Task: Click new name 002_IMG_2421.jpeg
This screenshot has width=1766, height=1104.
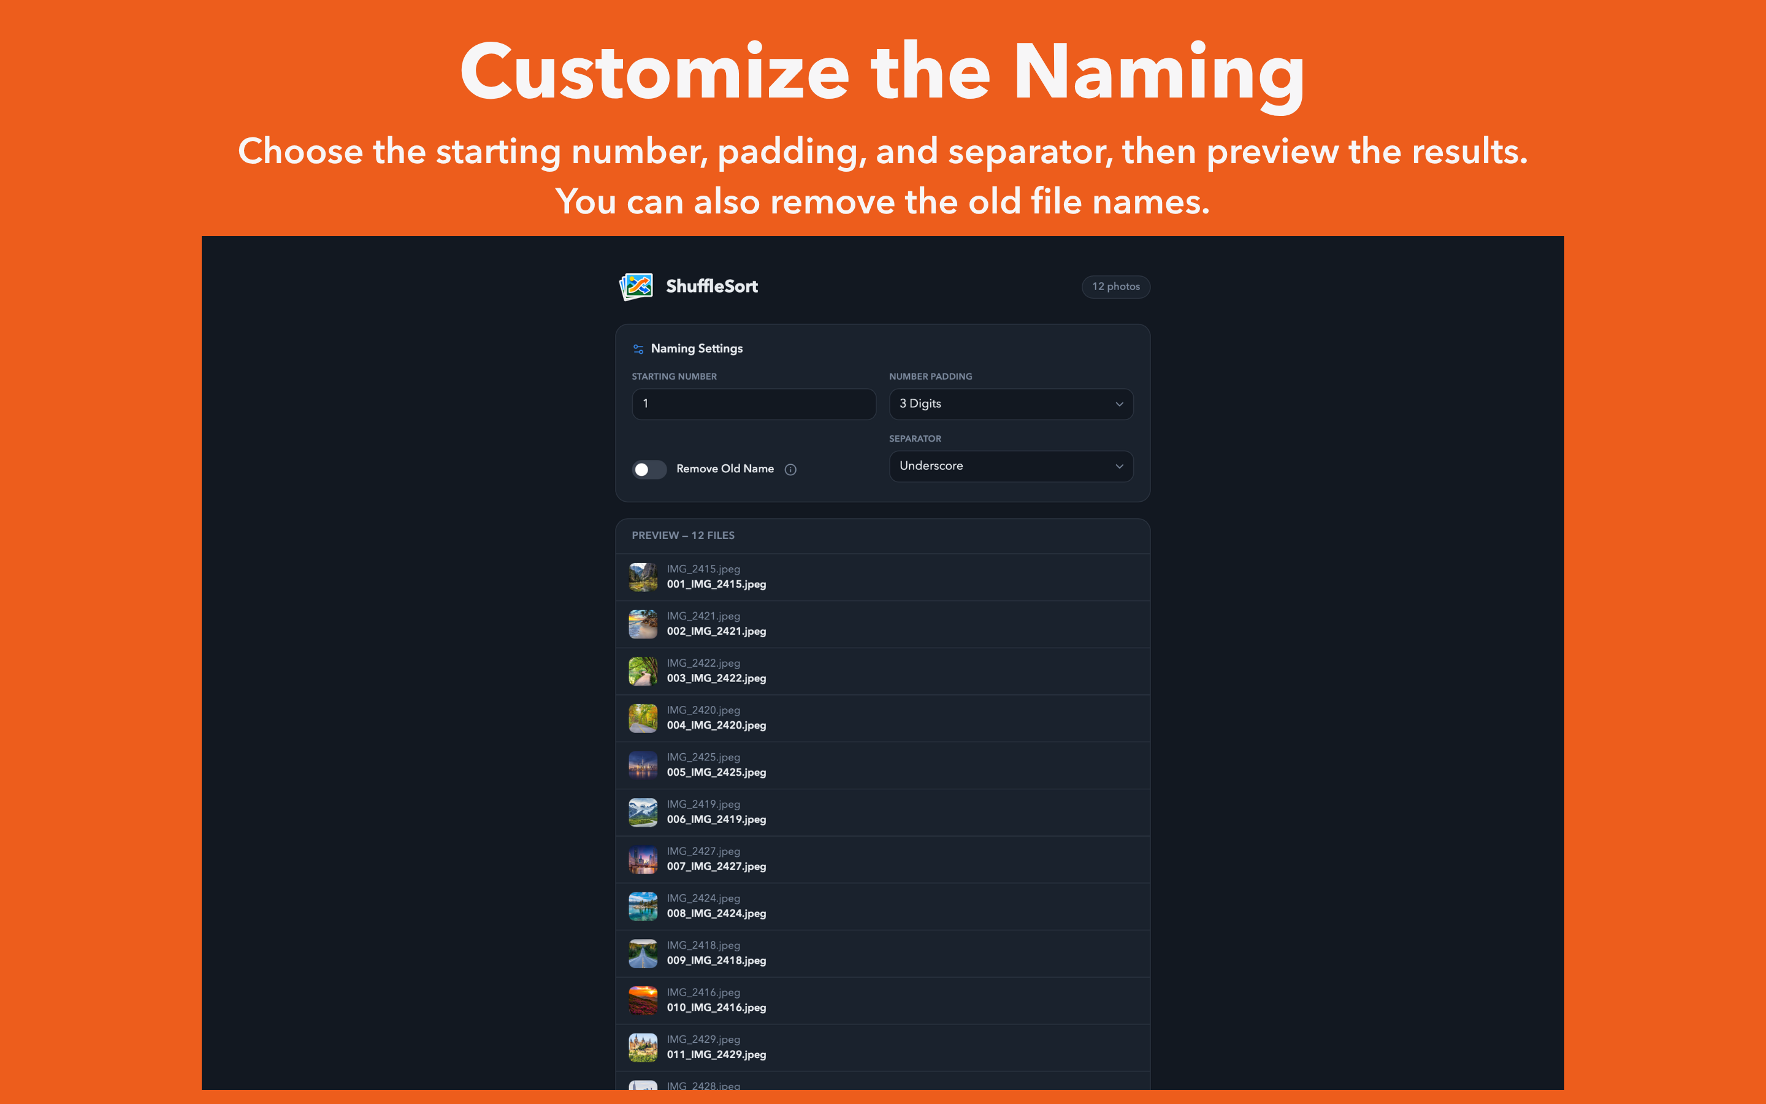Action: pos(716,632)
